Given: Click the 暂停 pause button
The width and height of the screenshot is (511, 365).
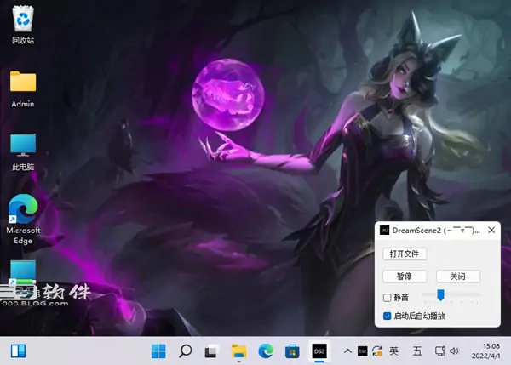Looking at the screenshot, I should tap(405, 277).
